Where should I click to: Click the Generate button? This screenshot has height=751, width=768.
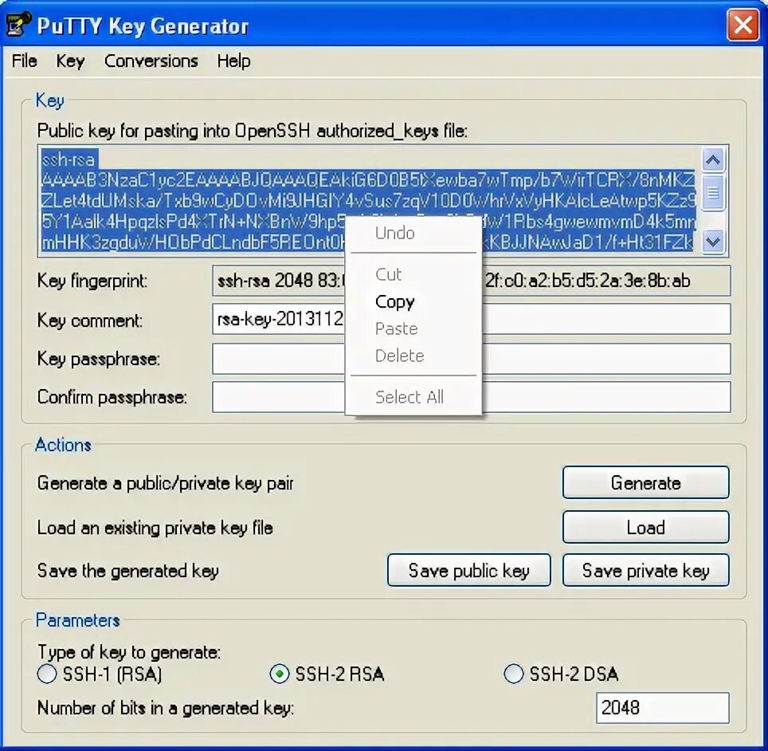point(645,482)
